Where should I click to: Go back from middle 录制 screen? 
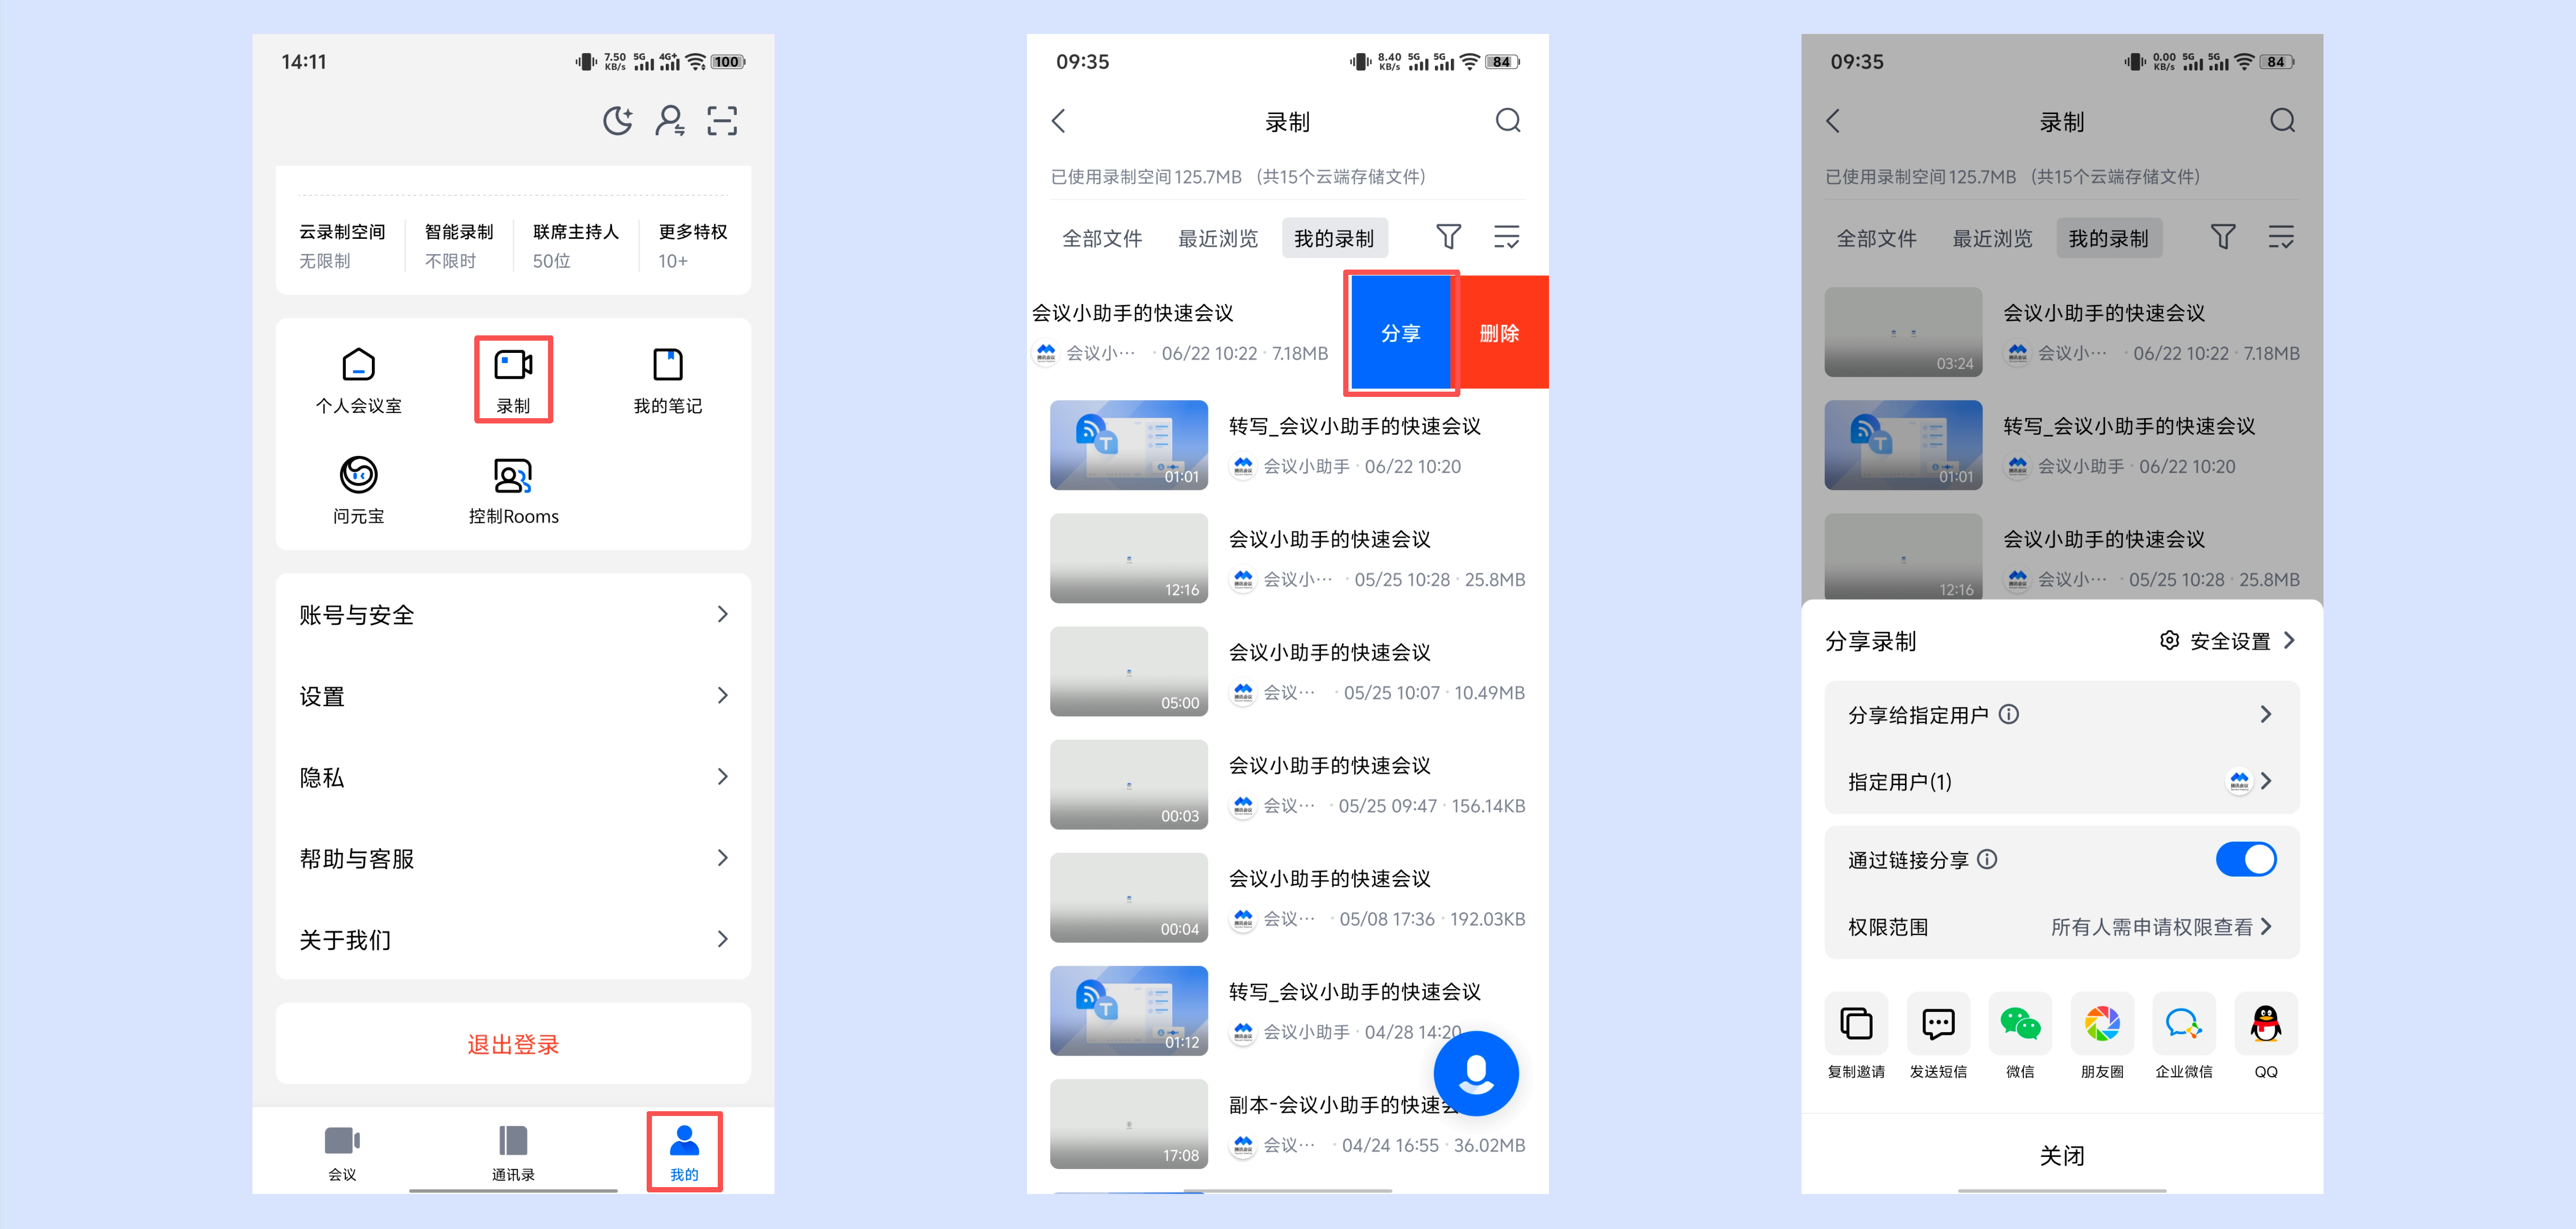[1059, 121]
